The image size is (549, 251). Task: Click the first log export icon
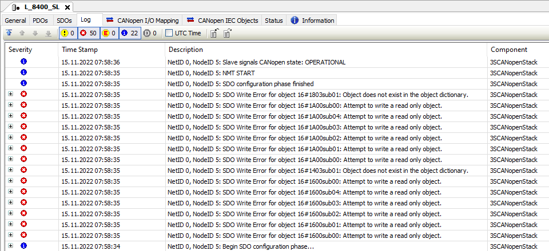(213, 33)
